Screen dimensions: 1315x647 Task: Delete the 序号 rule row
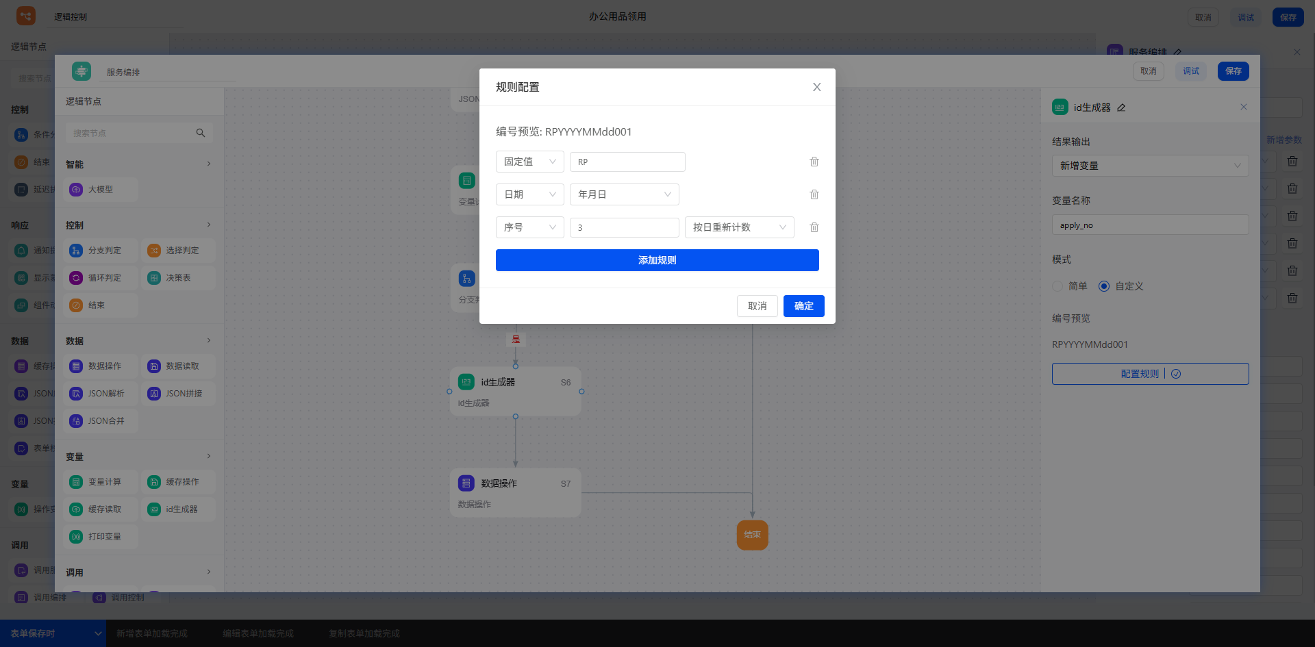point(814,227)
